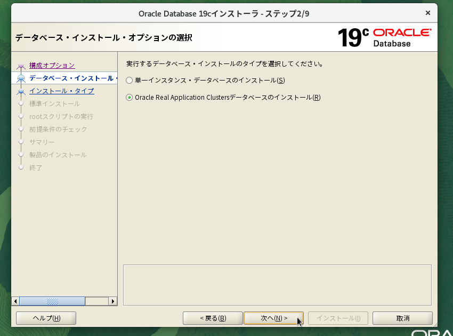Proceed with the 次へ(N) button
453x336 pixels.
[273, 318]
